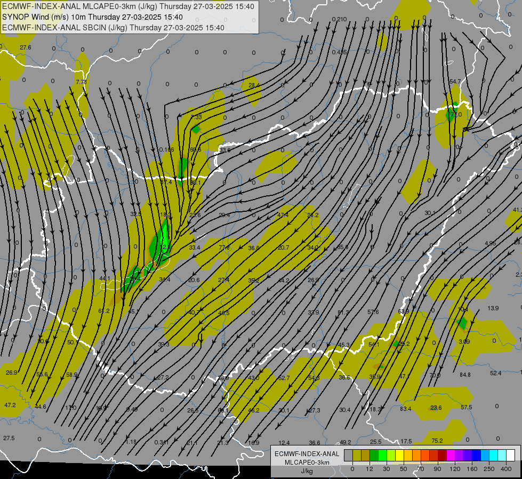Image resolution: width=522 pixels, height=479 pixels.
Task: Click the SYNOP Wind 10m title line
Action: [93, 17]
